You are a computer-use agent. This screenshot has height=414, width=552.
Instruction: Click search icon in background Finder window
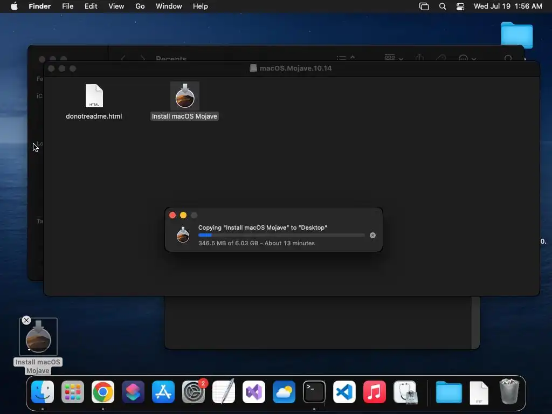click(508, 58)
